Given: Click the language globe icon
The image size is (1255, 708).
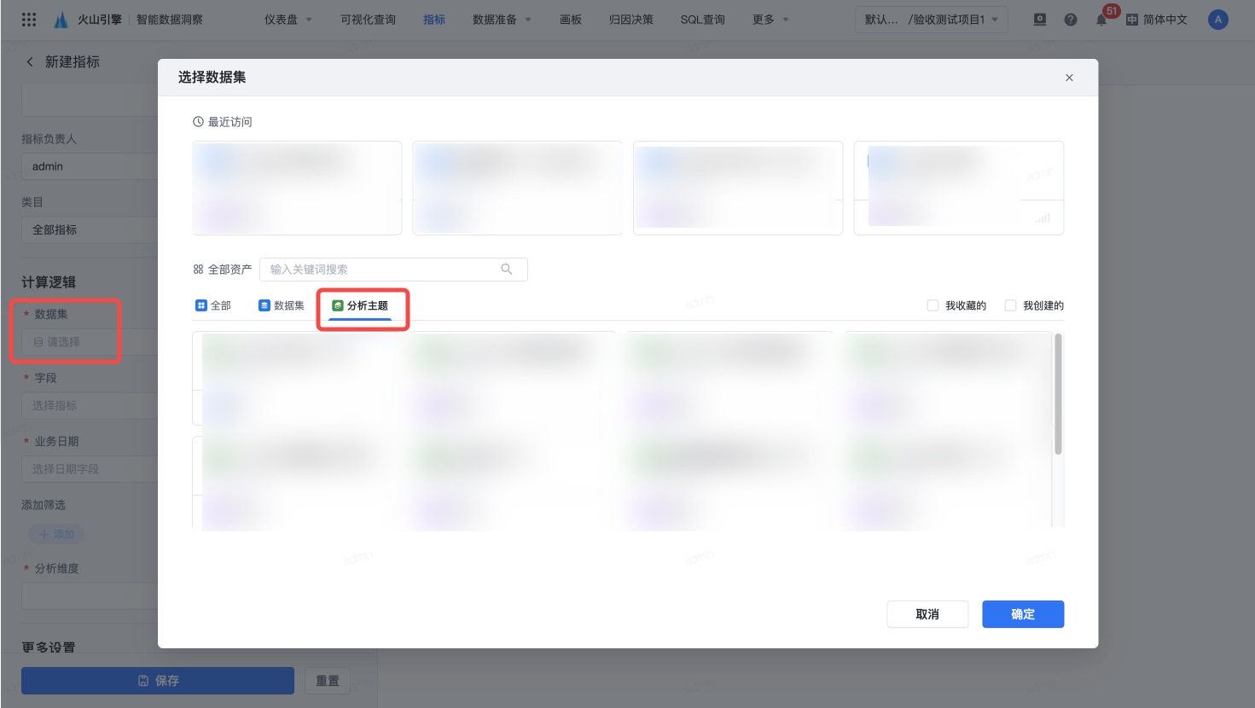Looking at the screenshot, I should 1132,20.
